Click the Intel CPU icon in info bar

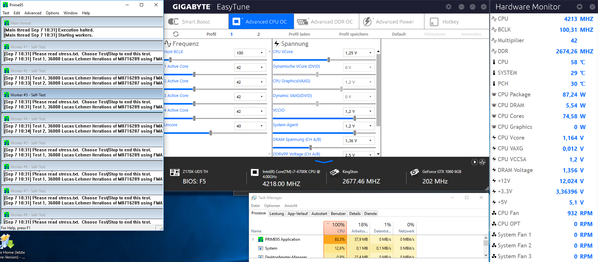click(x=255, y=172)
